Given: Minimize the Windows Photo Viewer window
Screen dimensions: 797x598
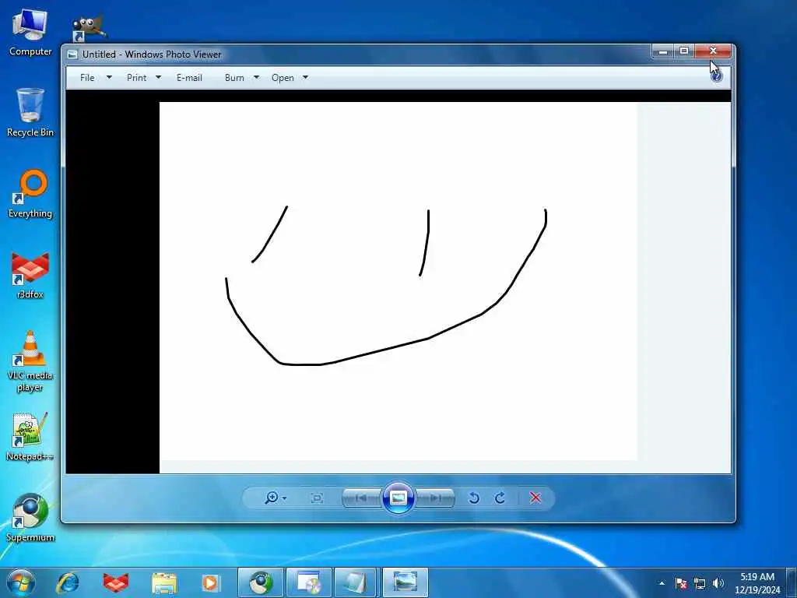Looking at the screenshot, I should pyautogui.click(x=663, y=51).
